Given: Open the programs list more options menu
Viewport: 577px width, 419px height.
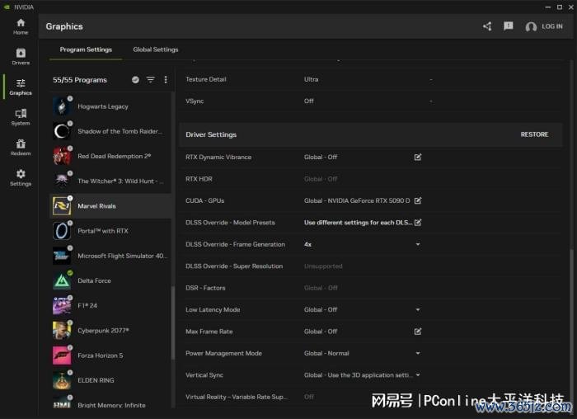Looking at the screenshot, I should tap(166, 79).
